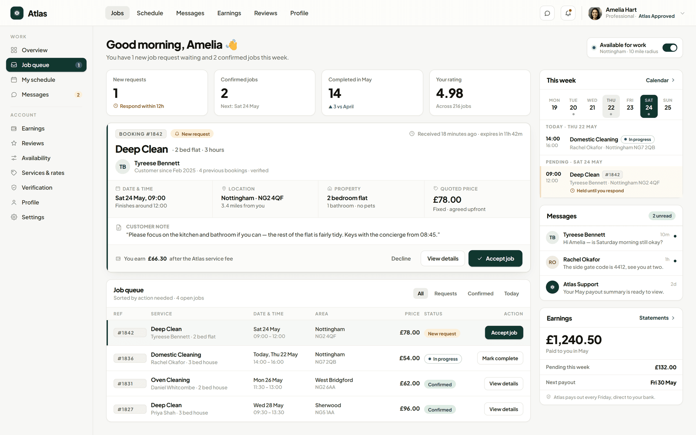Mark the Domestic Cleaning job complete
696x435 pixels.
pos(500,358)
